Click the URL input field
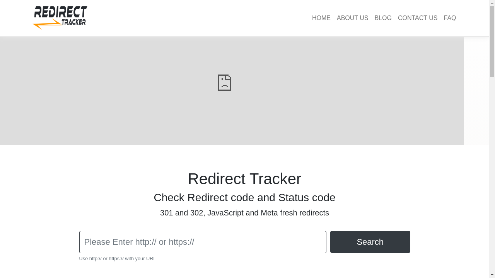 203,242
